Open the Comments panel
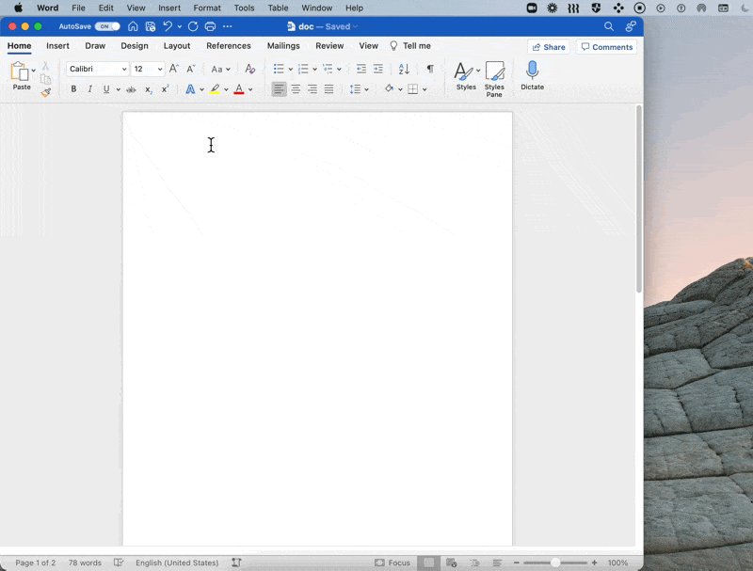The image size is (753, 571). point(606,46)
